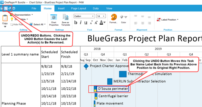Click the Planning Phase row label

pyautogui.click(x=14, y=103)
